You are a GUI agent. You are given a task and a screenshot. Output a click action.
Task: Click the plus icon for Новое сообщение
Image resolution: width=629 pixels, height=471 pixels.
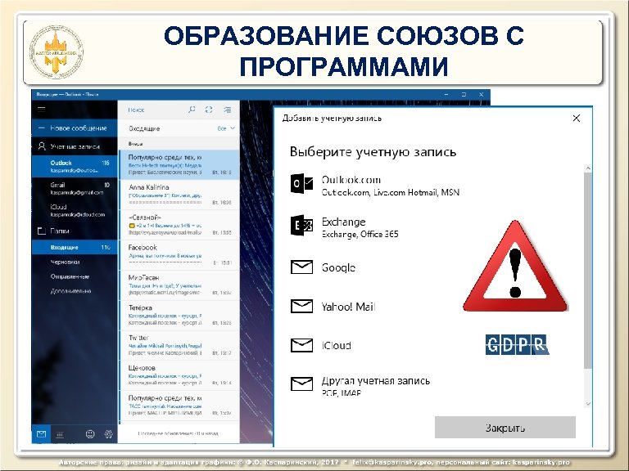click(x=41, y=128)
